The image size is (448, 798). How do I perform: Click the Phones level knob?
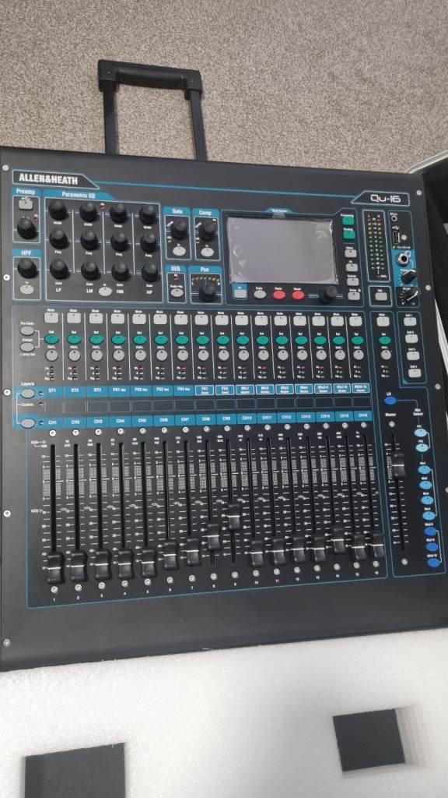(408, 277)
